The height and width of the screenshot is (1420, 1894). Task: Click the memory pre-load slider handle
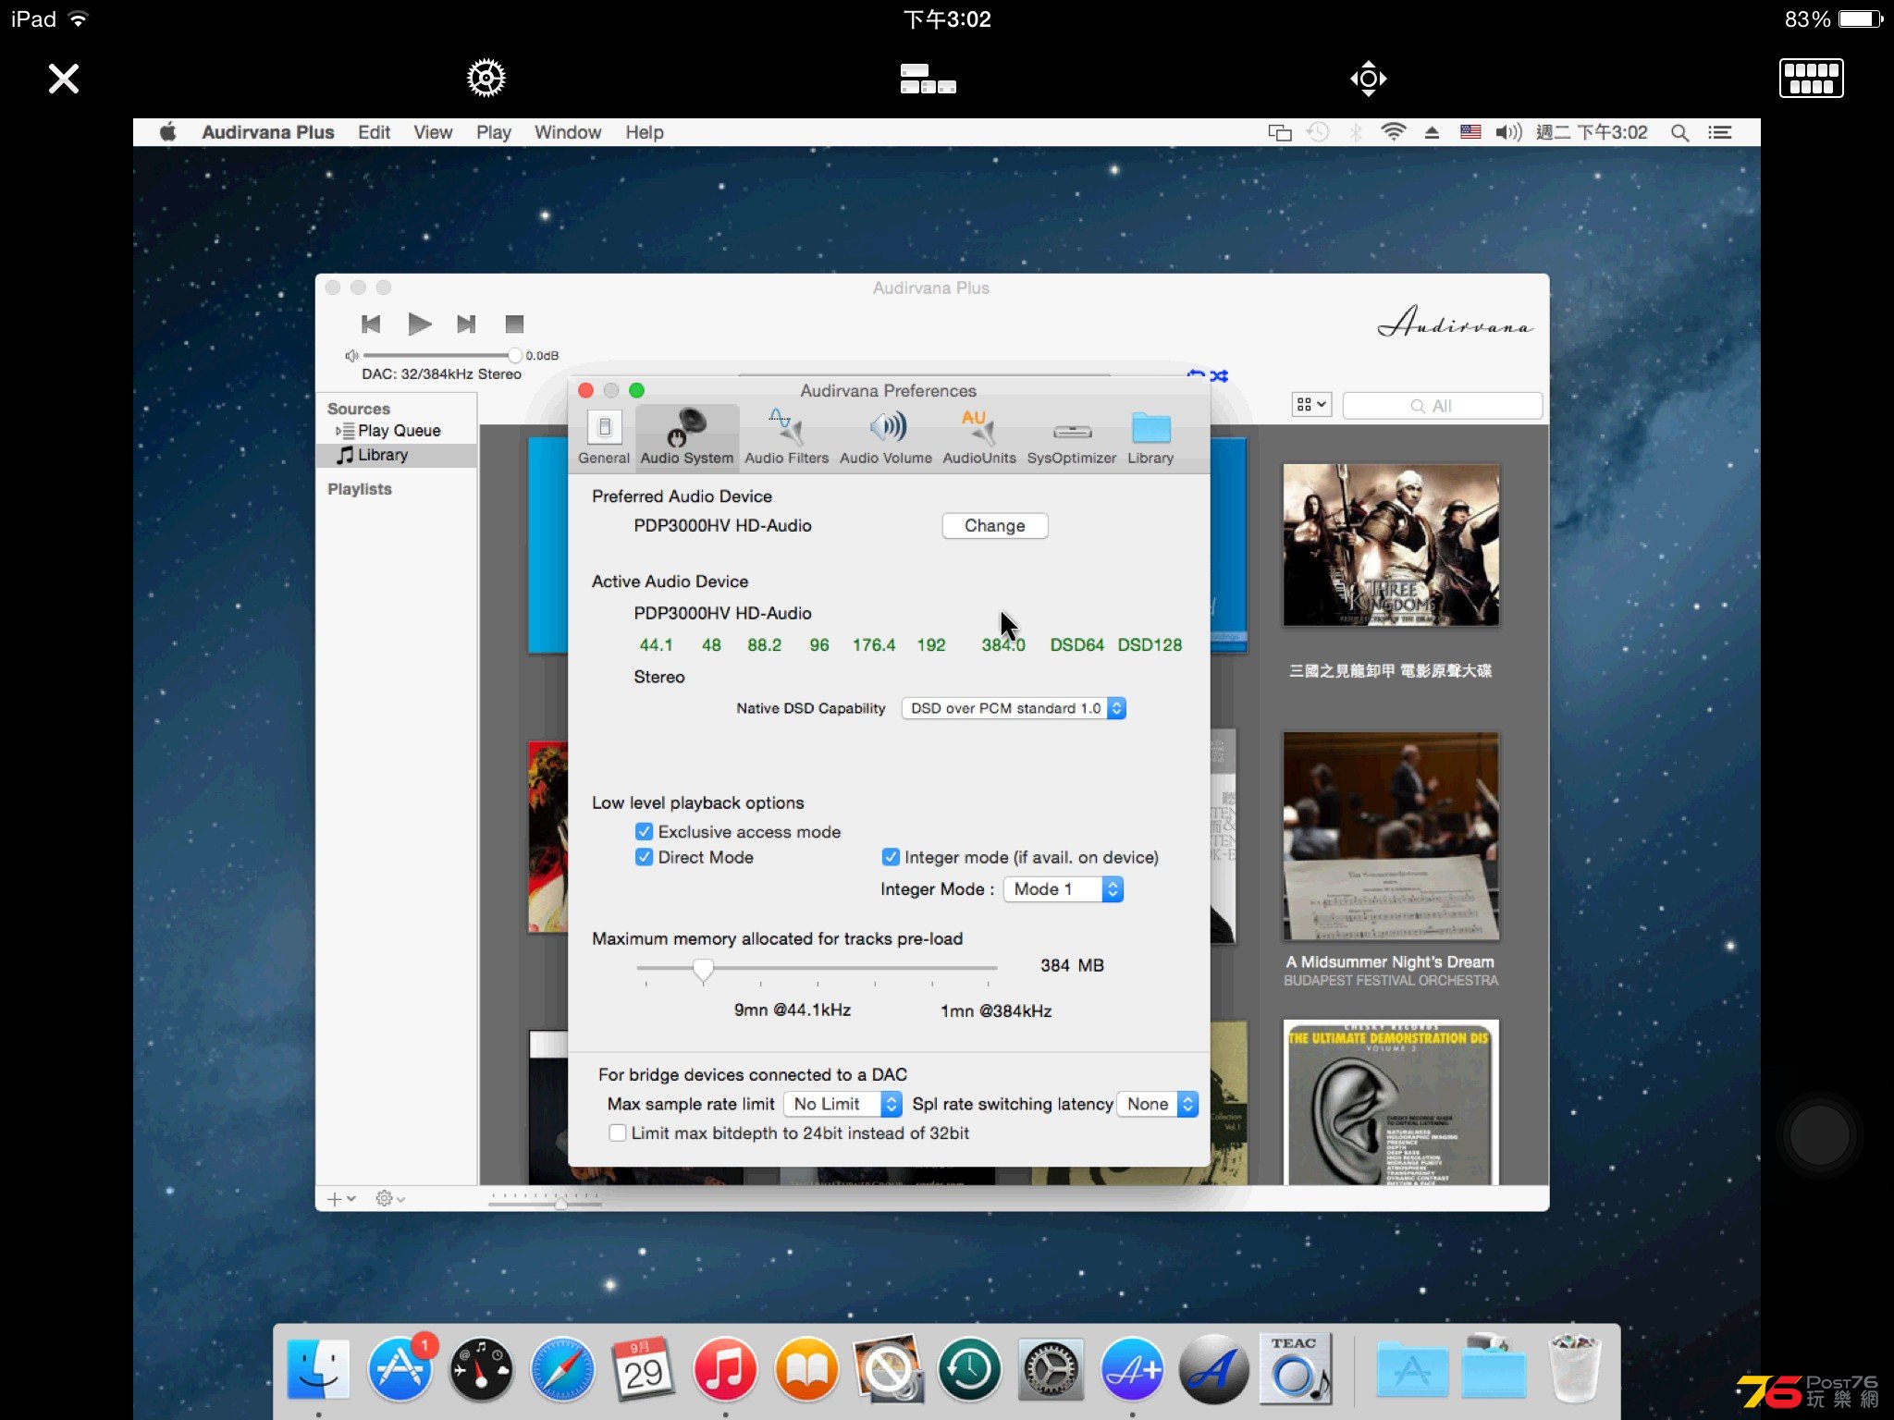(703, 969)
